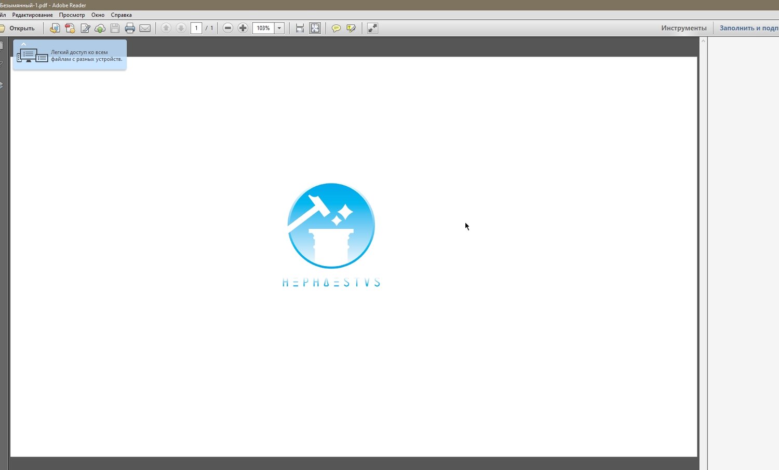The height and width of the screenshot is (470, 779).
Task: Click the multi-device icon in the tip banner
Action: coord(32,56)
